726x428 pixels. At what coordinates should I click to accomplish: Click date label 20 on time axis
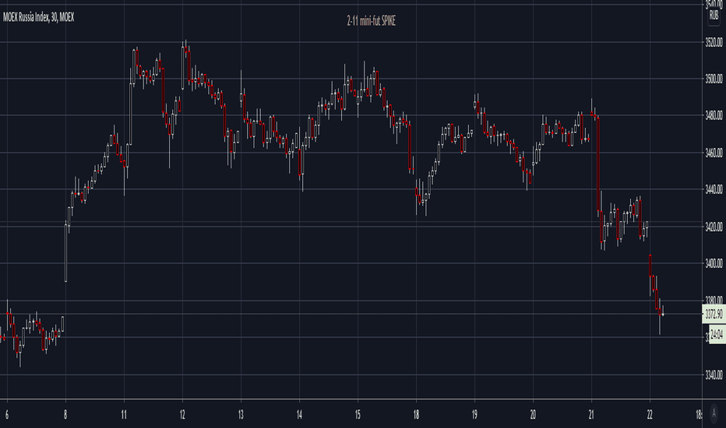[533, 415]
